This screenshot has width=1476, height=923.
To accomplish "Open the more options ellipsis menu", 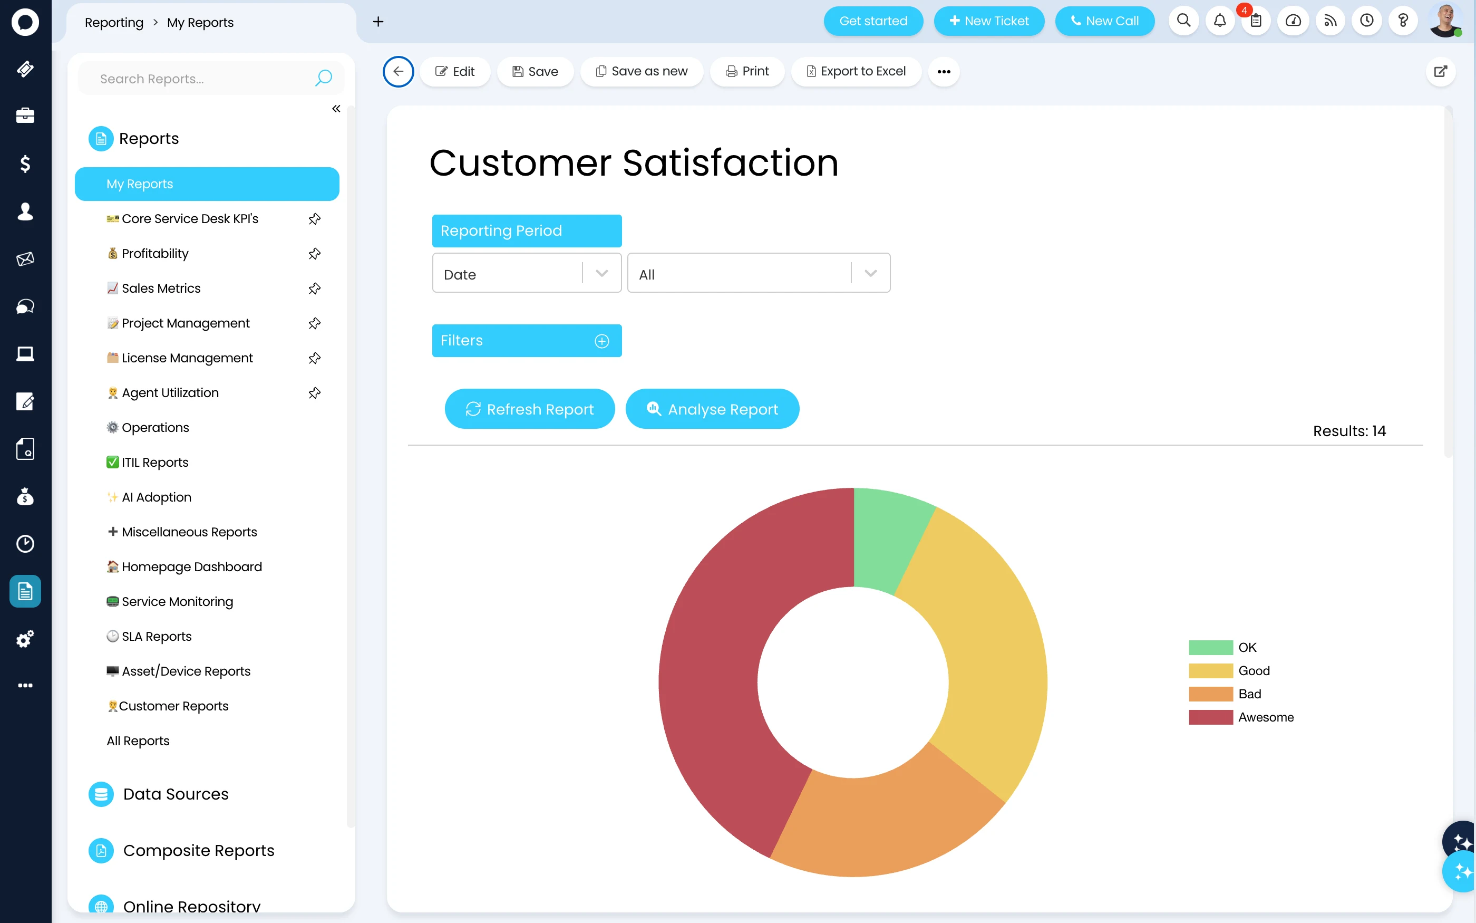I will coord(944,71).
